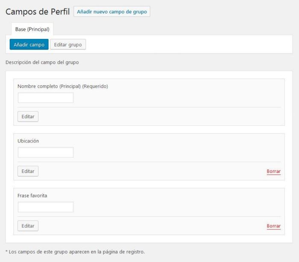This screenshot has height=262, width=299.
Task: Select the empty area right of Frase favorita input
Action: tap(177, 207)
